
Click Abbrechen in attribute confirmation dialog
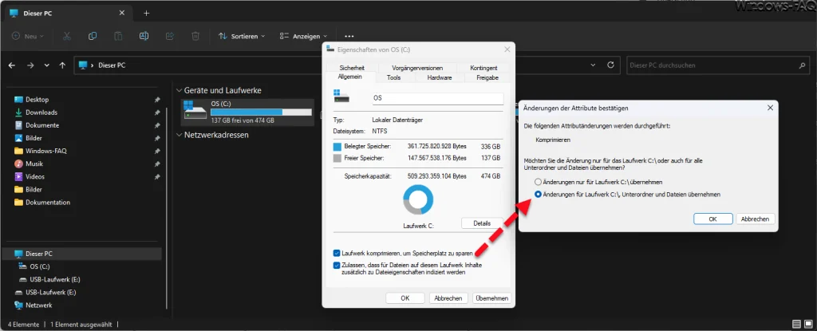[755, 219]
